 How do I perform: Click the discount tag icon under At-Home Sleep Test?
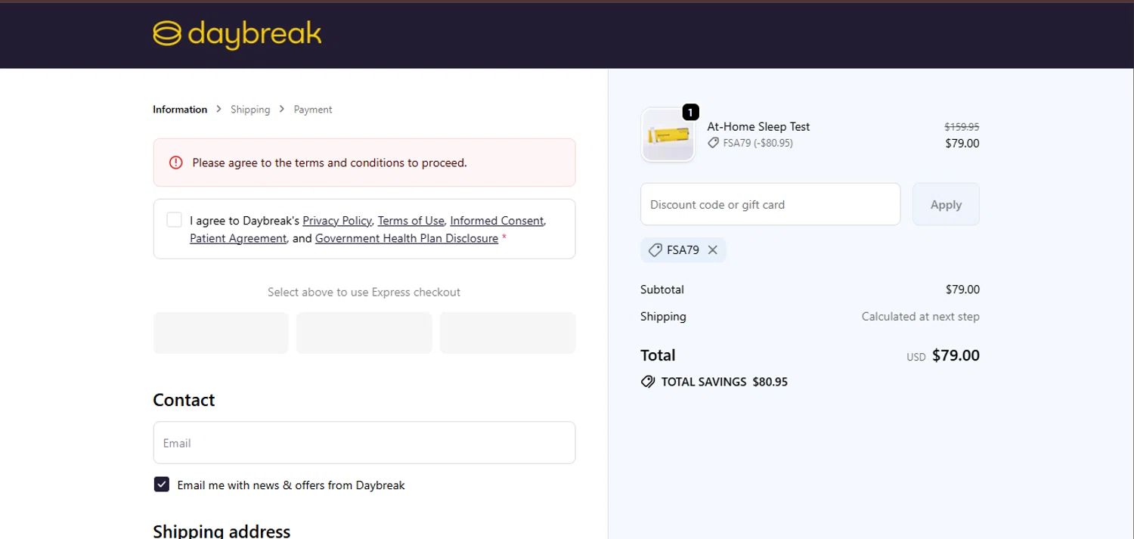coord(713,143)
